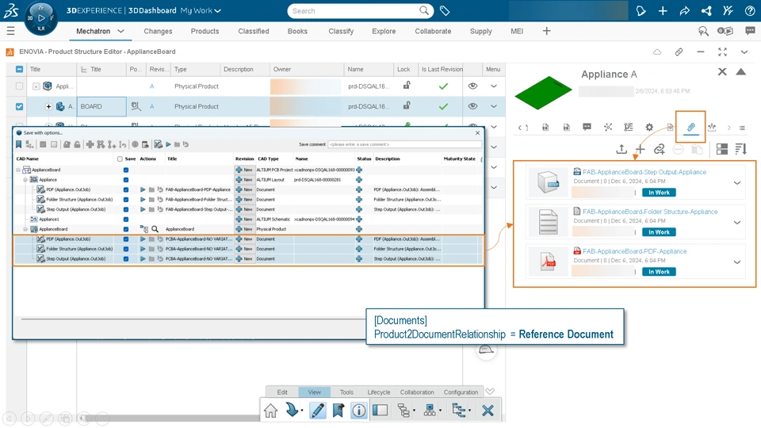Click the top search field
The width and height of the screenshot is (761, 428).
click(x=360, y=10)
